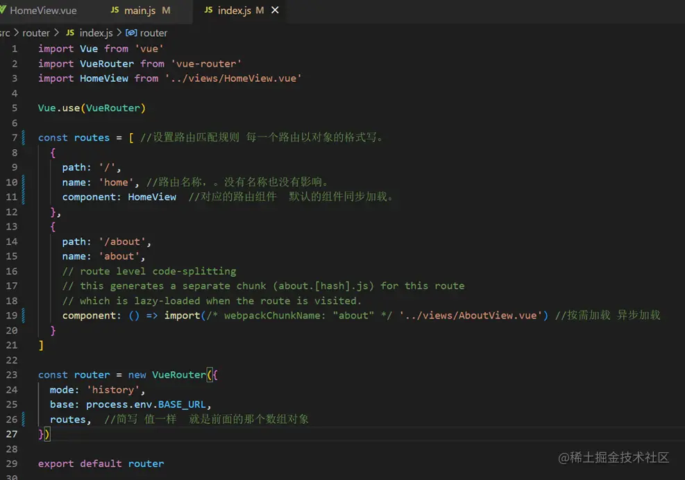Click 'history' mode string
Viewport: 685px width, 480px height.
pos(115,390)
